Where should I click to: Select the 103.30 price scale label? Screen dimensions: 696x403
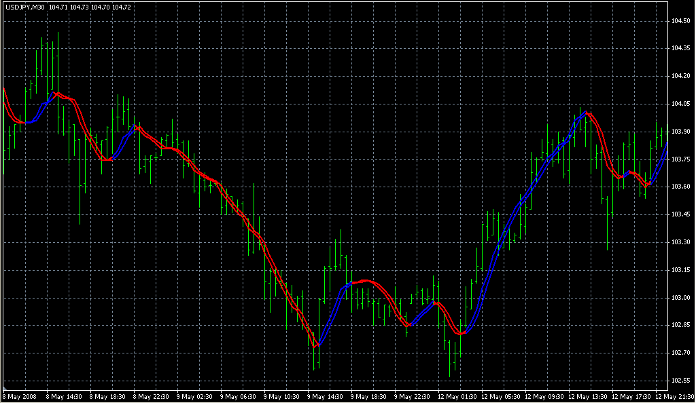pos(680,242)
